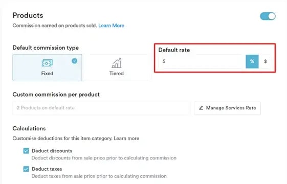Choose the Tiered commission type label
The width and height of the screenshot is (287, 184).
[x=117, y=74]
